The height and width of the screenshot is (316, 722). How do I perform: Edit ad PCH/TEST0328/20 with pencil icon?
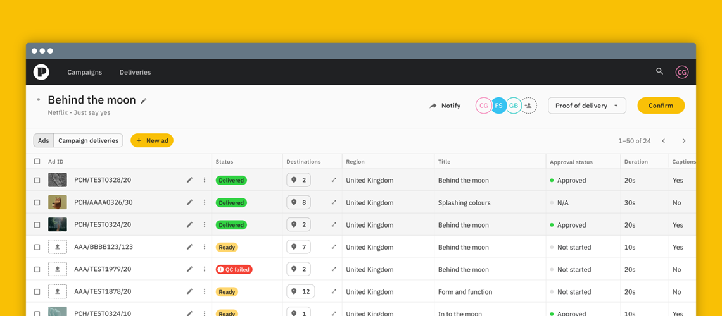pos(189,180)
